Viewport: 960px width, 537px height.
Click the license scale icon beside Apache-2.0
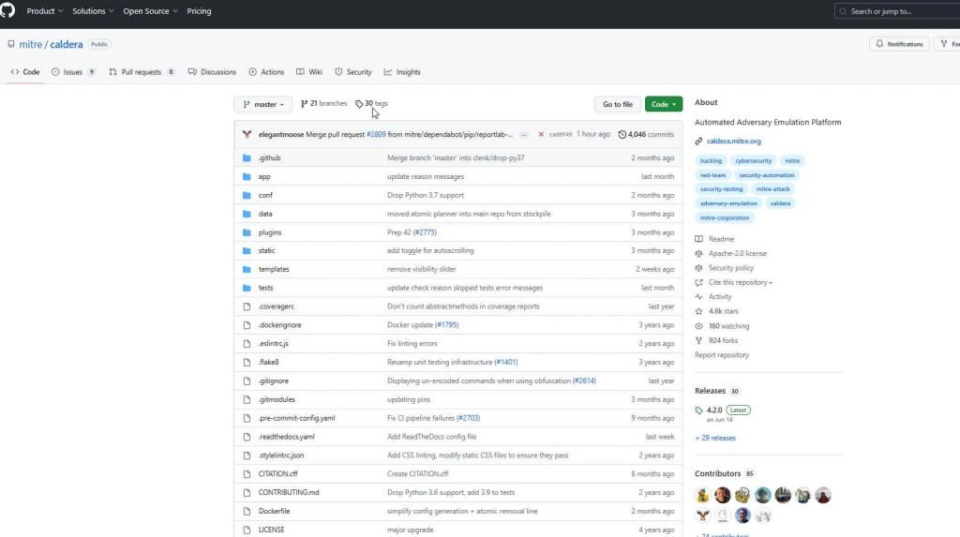pos(698,253)
